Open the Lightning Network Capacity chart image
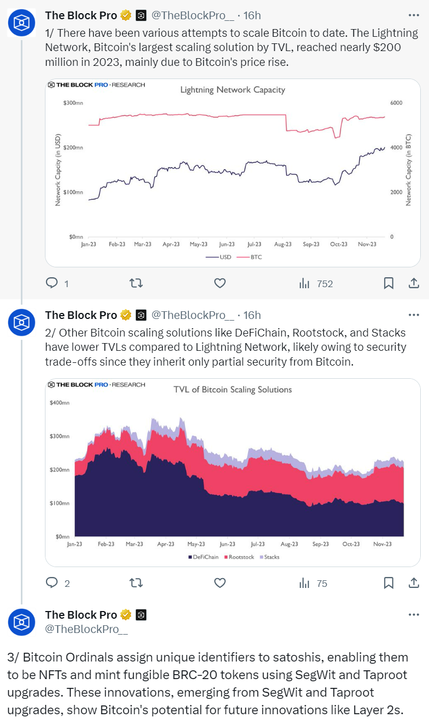Viewport: 429px width, 723px height. point(232,173)
